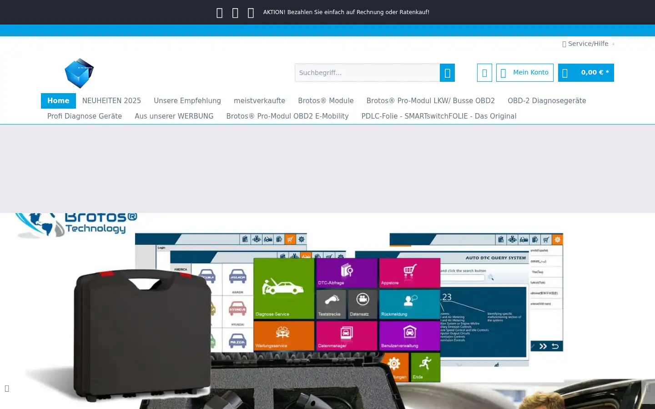Open the Mein Konto account button

(525, 73)
